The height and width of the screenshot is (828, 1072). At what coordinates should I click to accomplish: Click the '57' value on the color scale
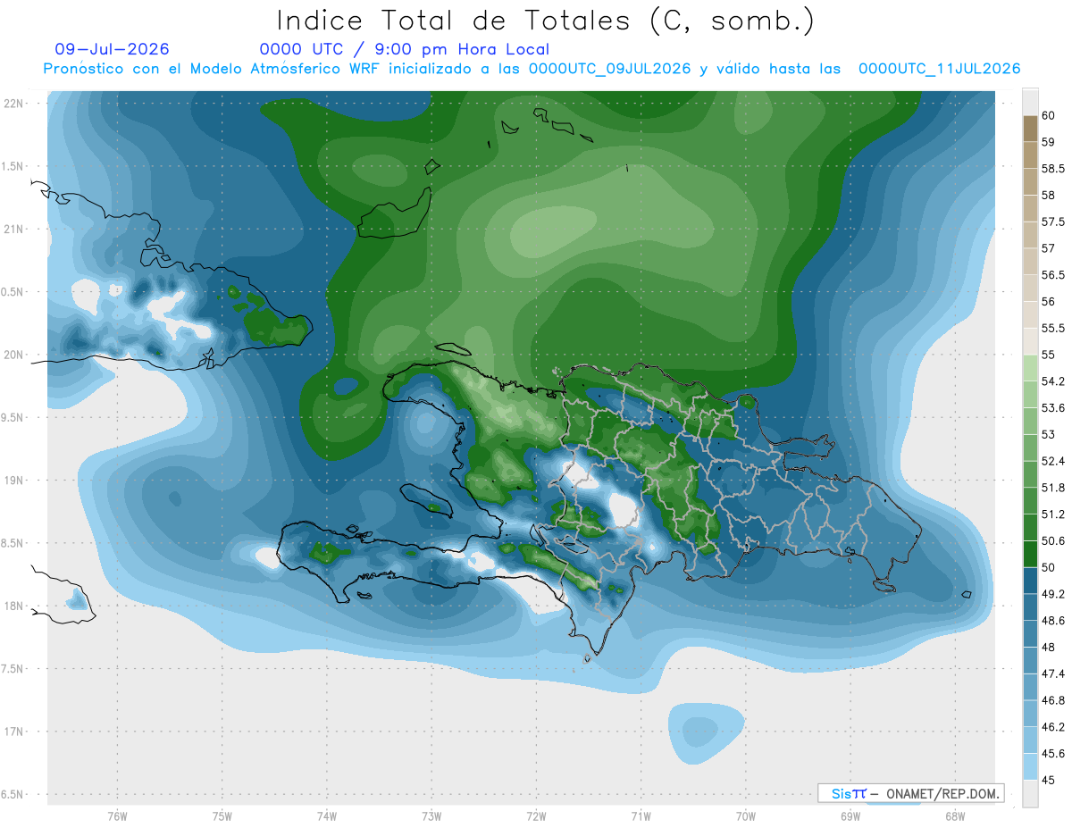(x=1049, y=248)
